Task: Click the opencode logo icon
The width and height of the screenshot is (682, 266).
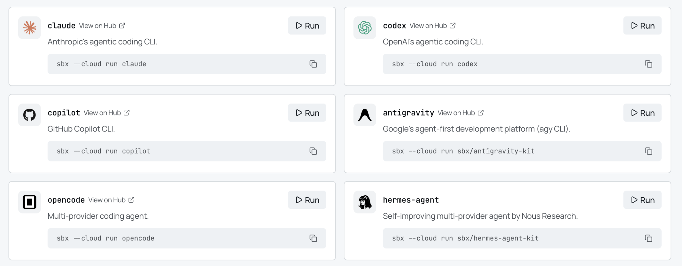Action: 29,202
